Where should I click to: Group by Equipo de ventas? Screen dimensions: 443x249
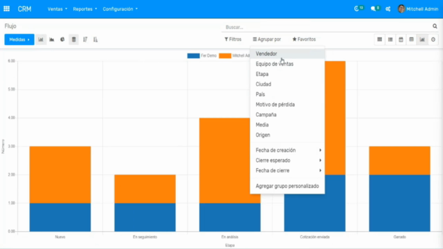click(x=287, y=64)
